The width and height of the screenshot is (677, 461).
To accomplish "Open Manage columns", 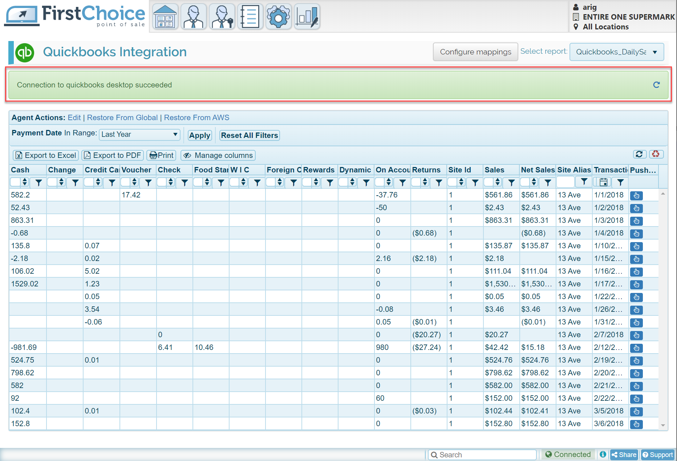I will [x=218, y=155].
